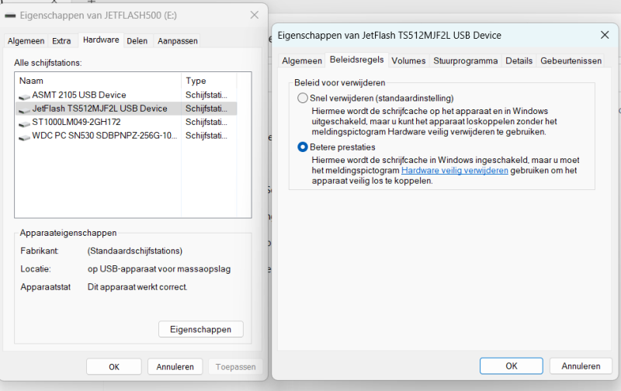Select the Betere prestaties radio option
This screenshot has height=391, width=621.
click(303, 147)
